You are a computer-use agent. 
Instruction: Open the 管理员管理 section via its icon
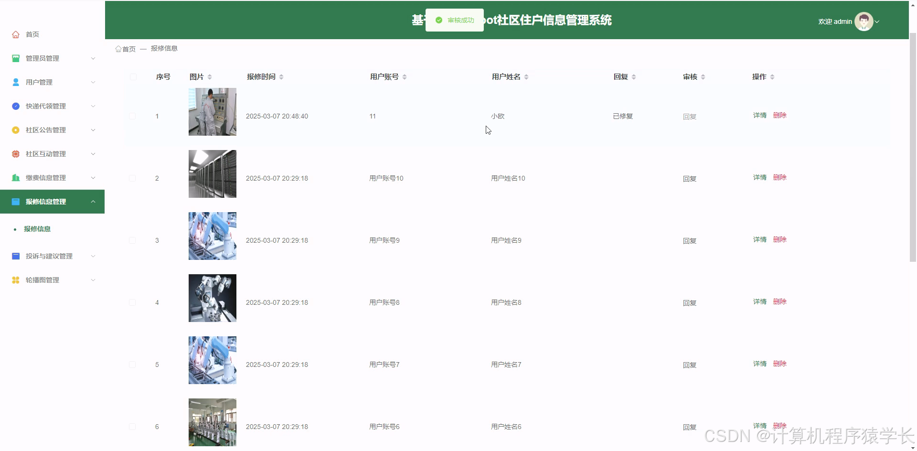click(x=15, y=58)
